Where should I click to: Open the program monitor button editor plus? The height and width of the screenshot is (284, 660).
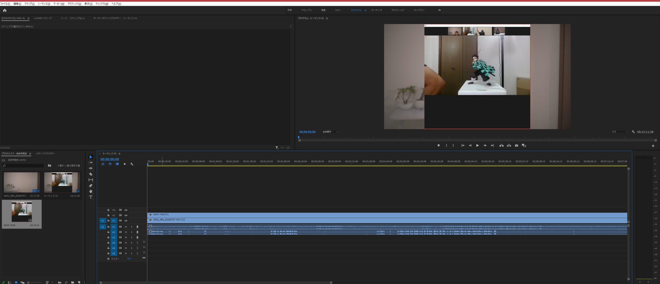[x=653, y=146]
